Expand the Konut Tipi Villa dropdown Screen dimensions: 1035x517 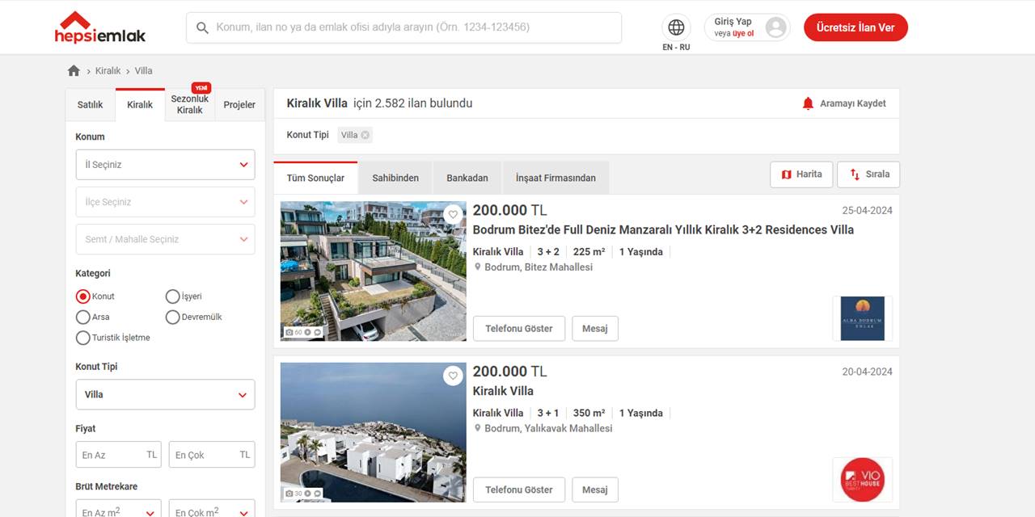165,395
